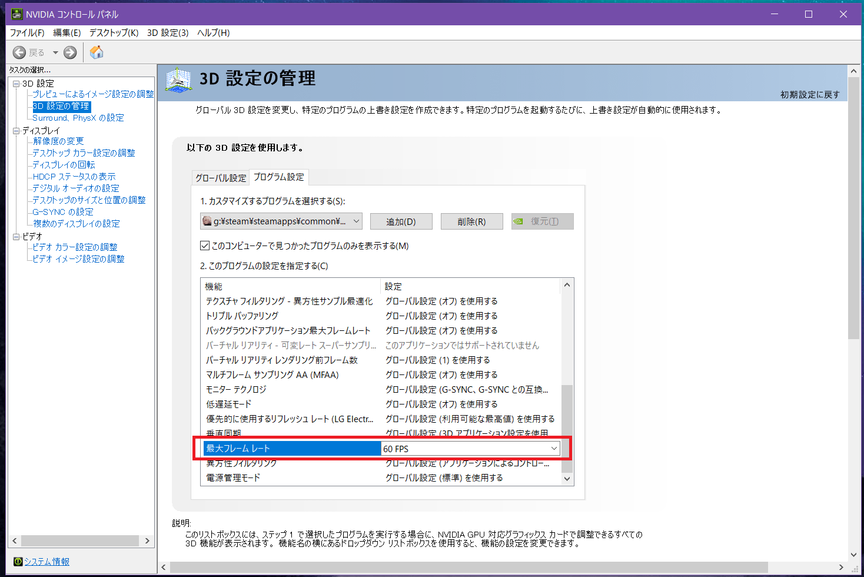864x577 pixels.
Task: Click the 追加(D) button
Action: (401, 221)
